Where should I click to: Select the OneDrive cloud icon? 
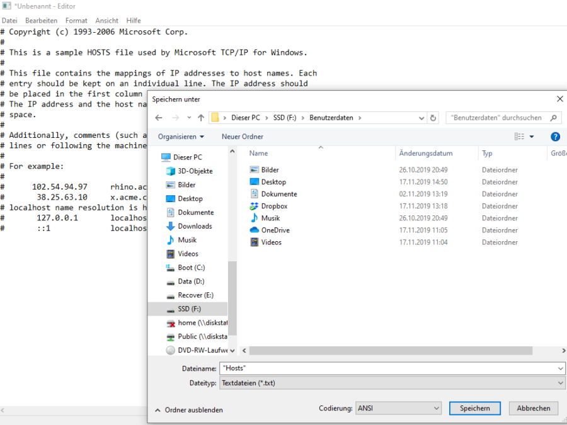[x=255, y=230]
